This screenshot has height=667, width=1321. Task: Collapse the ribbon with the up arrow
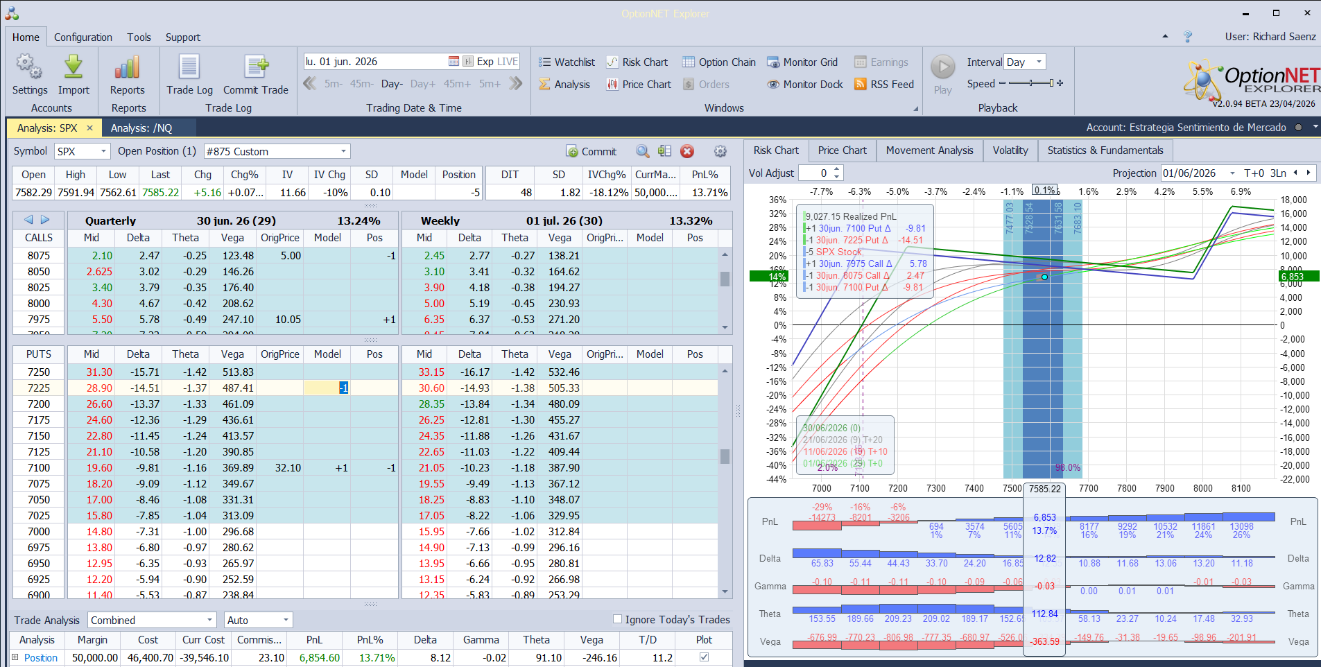pos(1165,37)
